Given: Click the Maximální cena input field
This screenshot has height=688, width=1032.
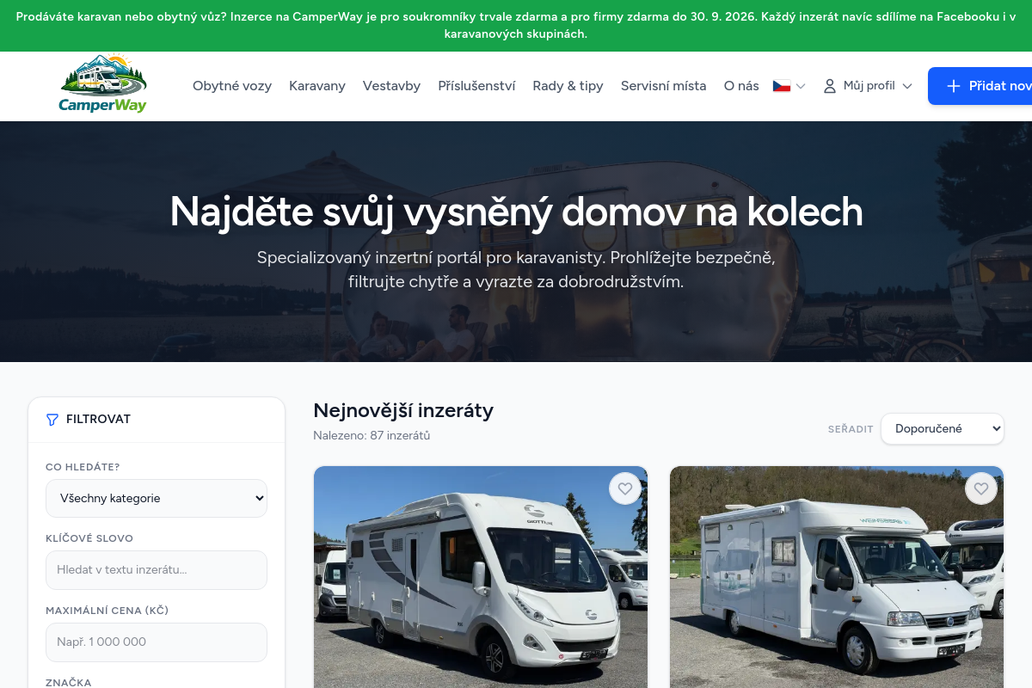Looking at the screenshot, I should point(157,642).
